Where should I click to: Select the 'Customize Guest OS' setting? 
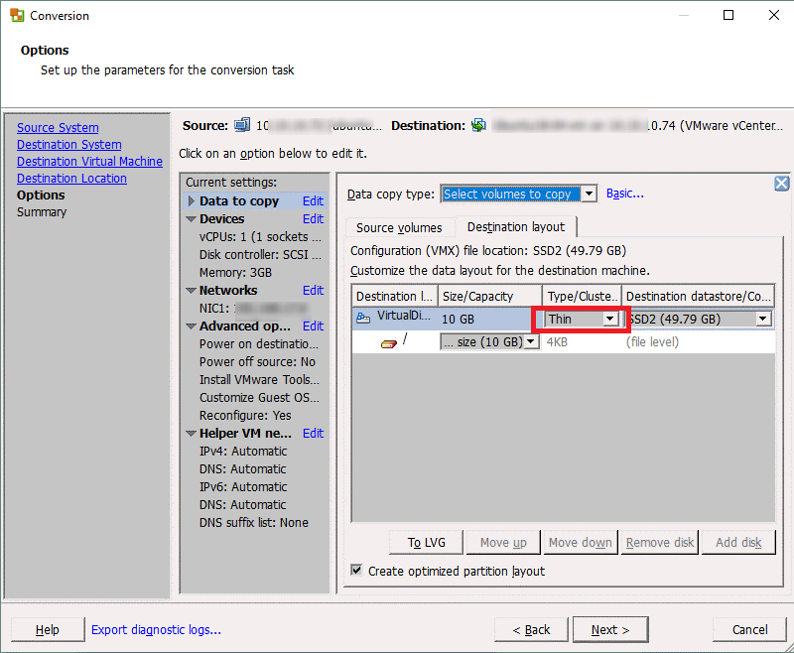(x=259, y=397)
